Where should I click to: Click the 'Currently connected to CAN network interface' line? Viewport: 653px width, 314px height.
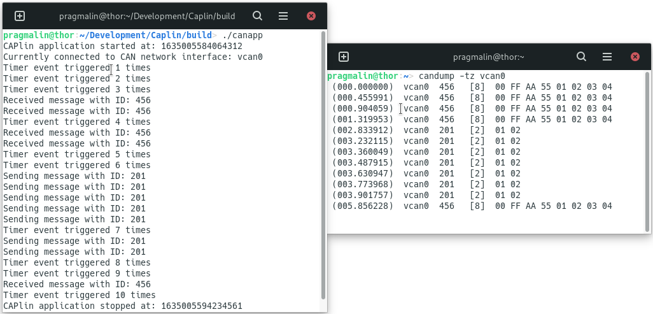133,57
